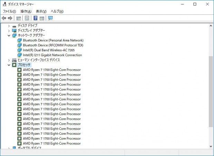This screenshot has height=156, width=214.
Task: Click the Bluetooth RFCOMM Protocol TDI icon
Action: (x=20, y=45)
